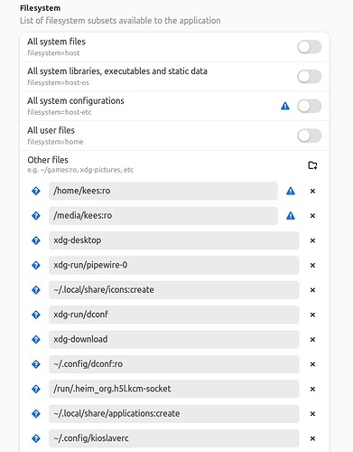This screenshot has height=452, width=353.
Task: Remove the ~/.config/dconf:ro entry
Action: coord(312,364)
